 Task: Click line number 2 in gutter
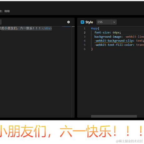[85, 33]
